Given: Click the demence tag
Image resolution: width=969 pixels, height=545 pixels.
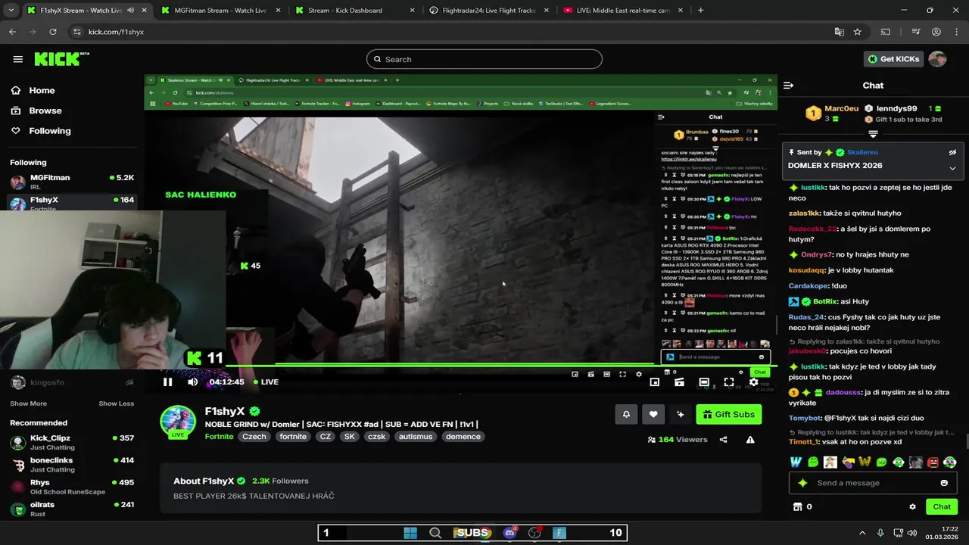Looking at the screenshot, I should tap(463, 437).
